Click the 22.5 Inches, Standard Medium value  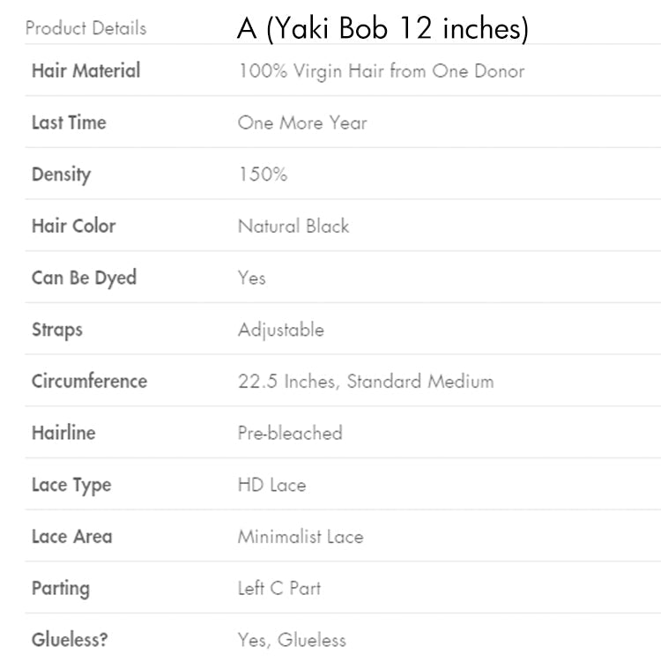366,382
